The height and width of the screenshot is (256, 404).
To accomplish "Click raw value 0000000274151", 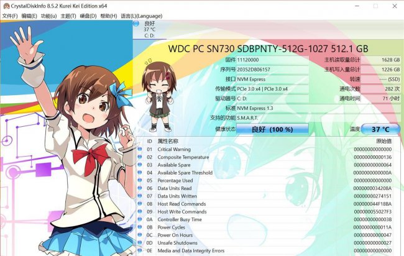I will point(372,196).
